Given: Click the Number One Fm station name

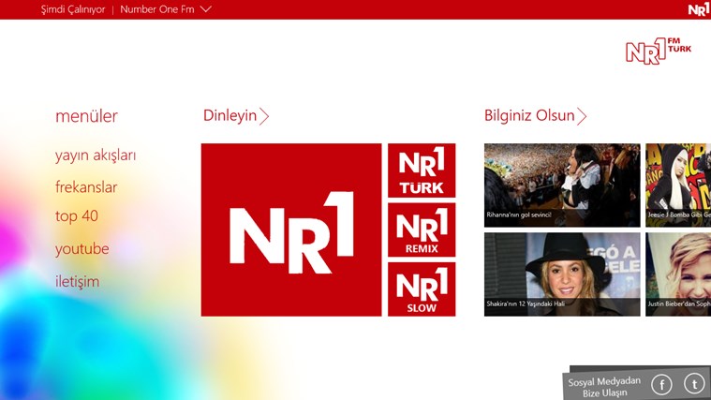Looking at the screenshot, I should point(157,9).
